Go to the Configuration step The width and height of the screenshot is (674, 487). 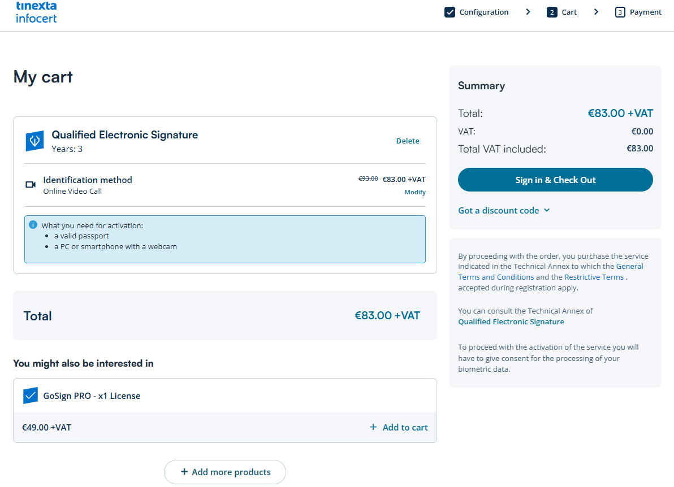(x=483, y=12)
